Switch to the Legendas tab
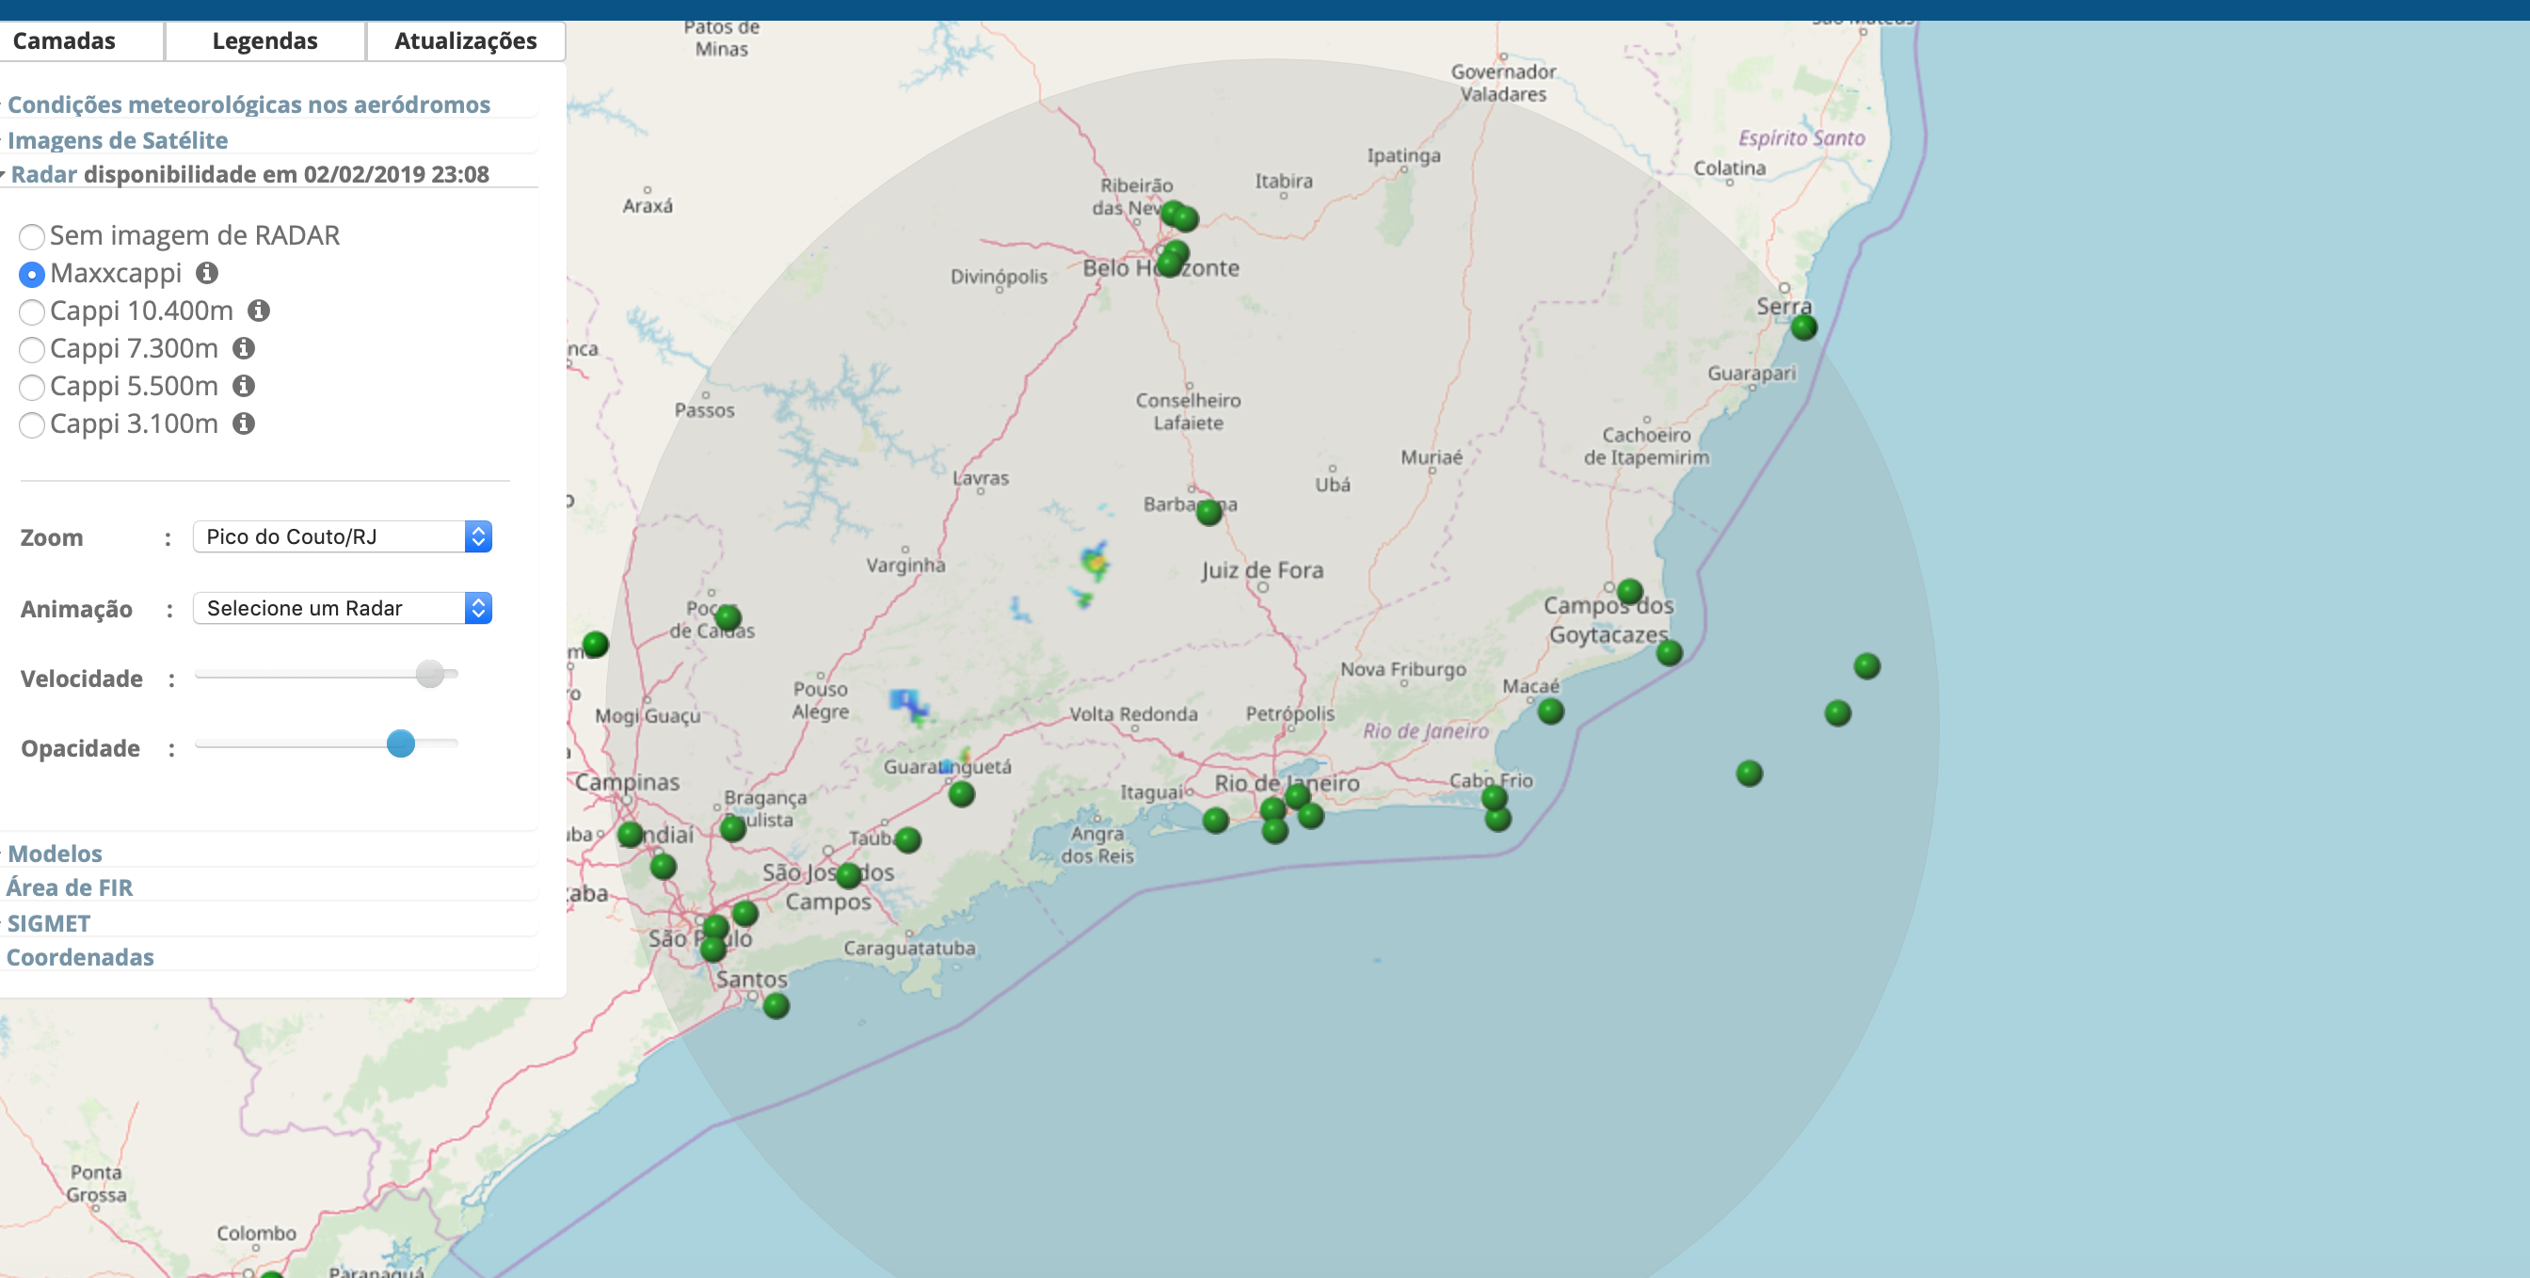The image size is (2530, 1278). click(x=265, y=41)
